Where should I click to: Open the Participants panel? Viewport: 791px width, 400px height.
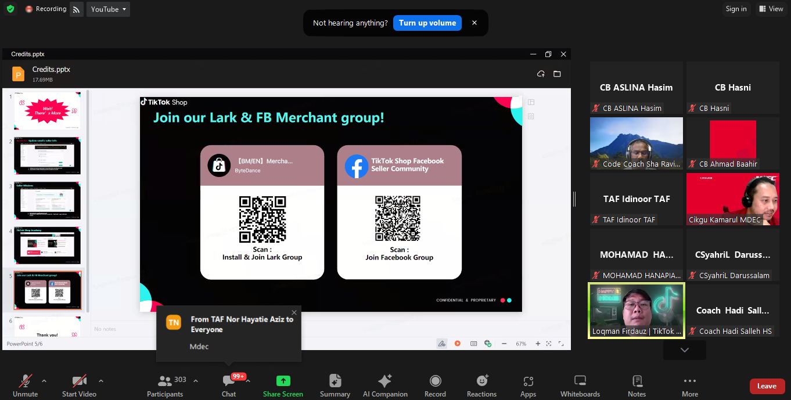[x=165, y=385]
